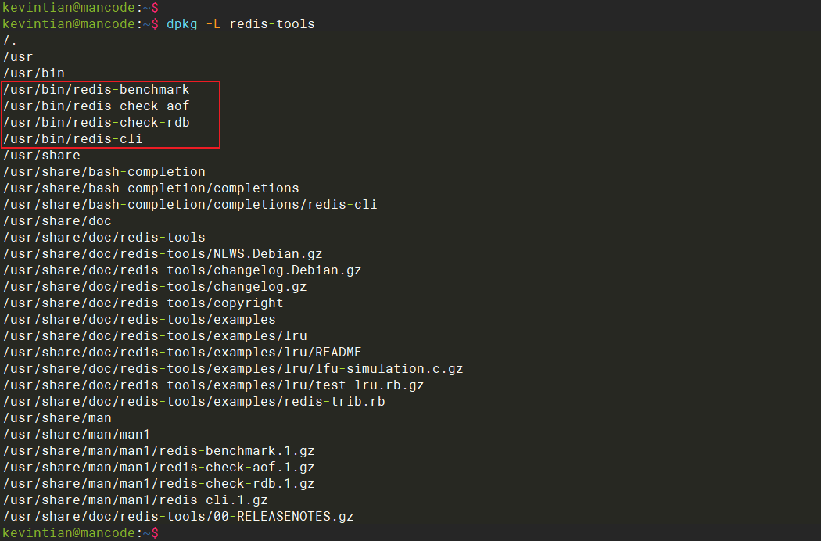
Task: Click the lru/README path line
Action: click(x=182, y=353)
